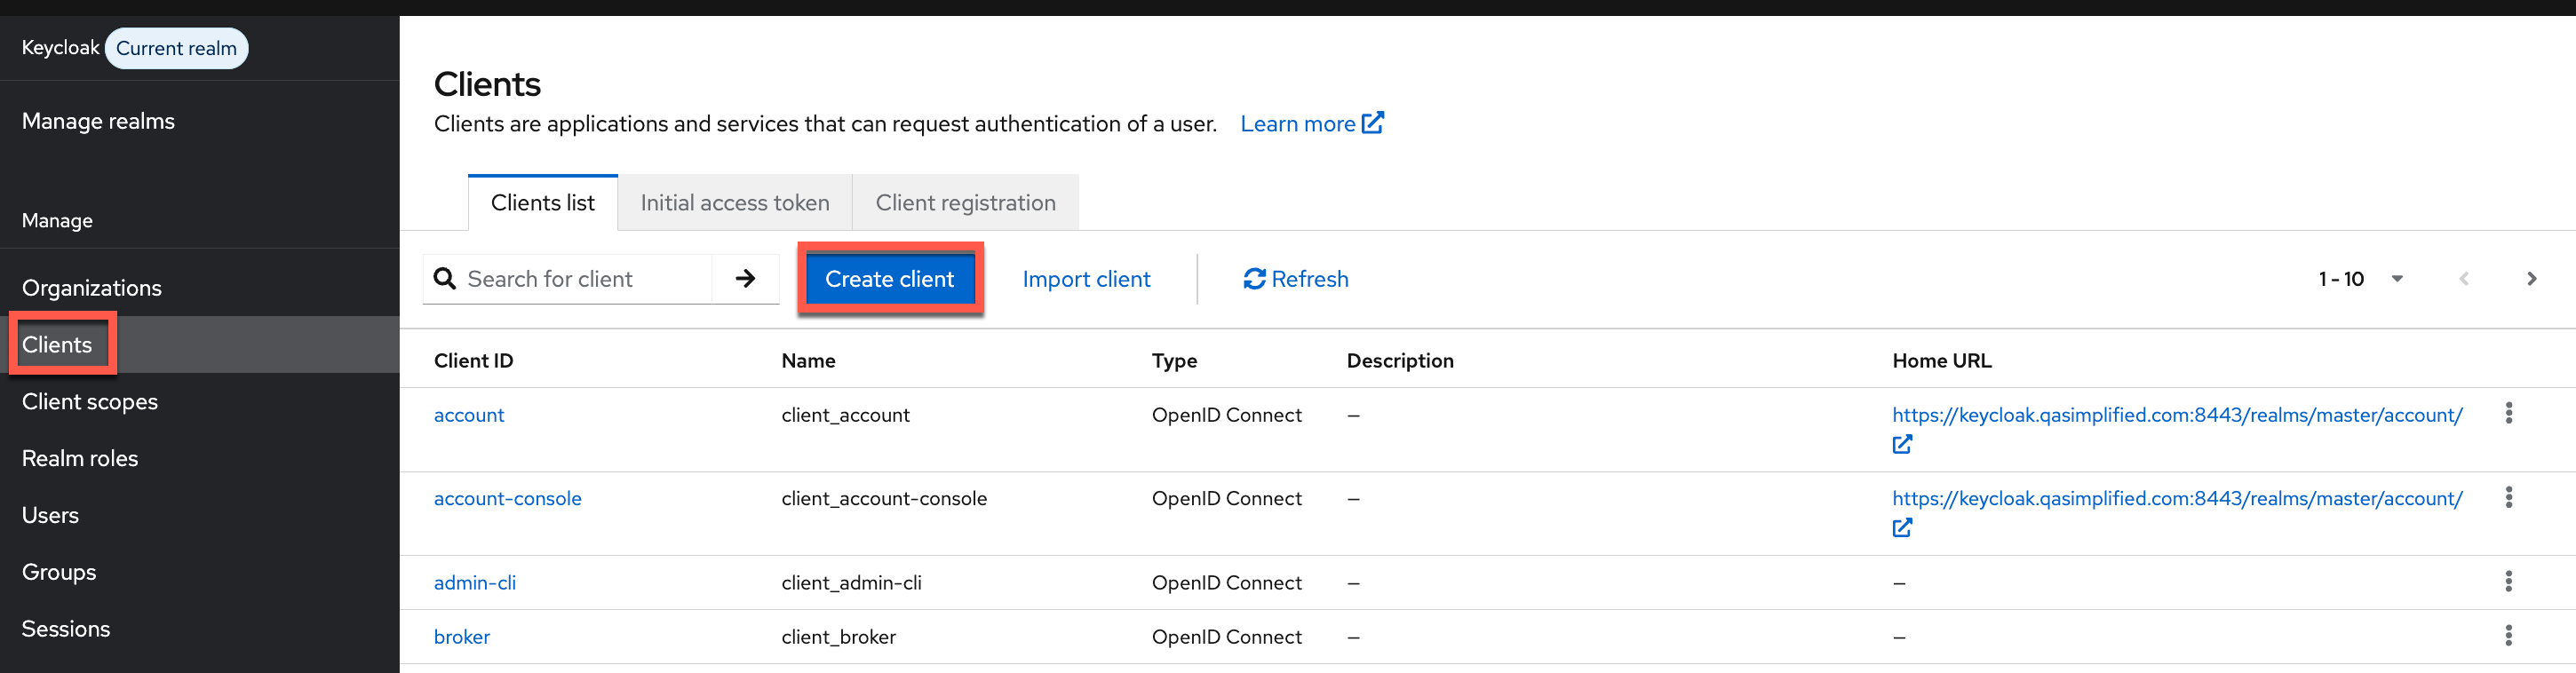Click the search arrow submit icon
Image resolution: width=2576 pixels, height=673 pixels.
coord(745,279)
